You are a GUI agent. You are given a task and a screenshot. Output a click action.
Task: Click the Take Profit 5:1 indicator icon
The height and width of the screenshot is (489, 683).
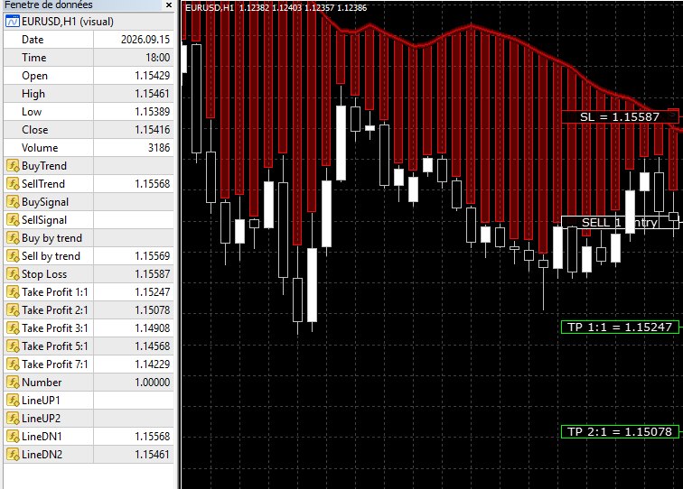(13, 346)
